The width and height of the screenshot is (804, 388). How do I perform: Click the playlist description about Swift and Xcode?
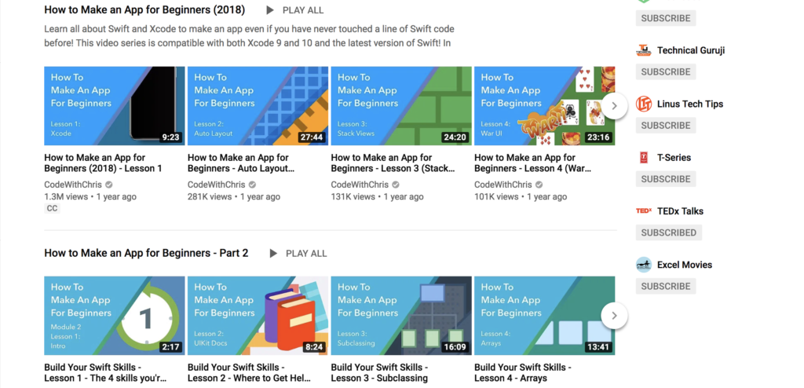[x=249, y=36]
